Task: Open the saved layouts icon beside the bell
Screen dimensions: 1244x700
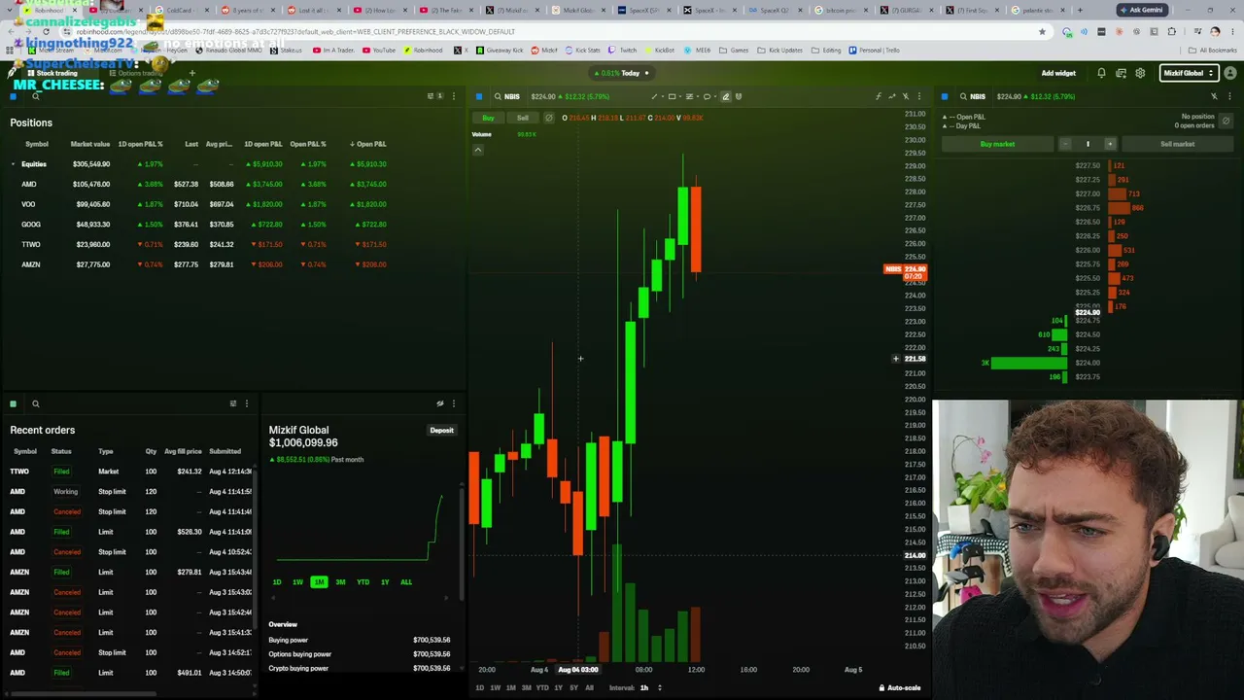Action: tap(1121, 73)
